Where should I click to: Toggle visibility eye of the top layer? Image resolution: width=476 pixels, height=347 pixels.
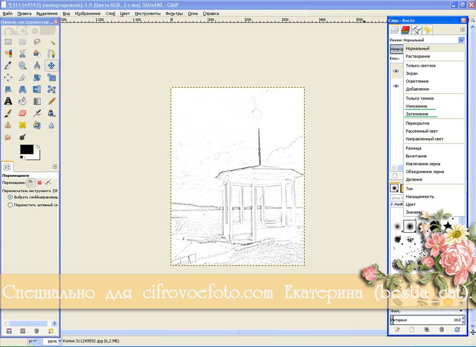click(396, 71)
